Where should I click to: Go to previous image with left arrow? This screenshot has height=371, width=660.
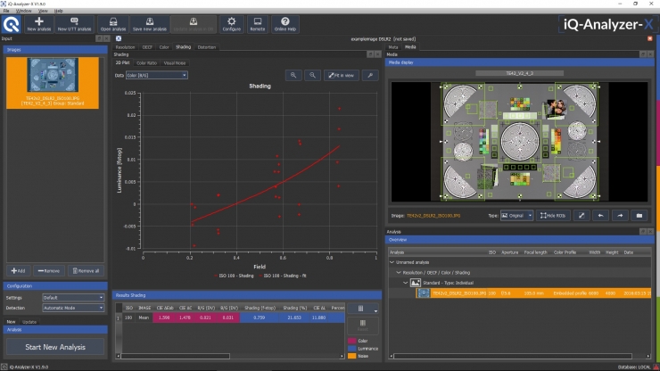point(600,216)
